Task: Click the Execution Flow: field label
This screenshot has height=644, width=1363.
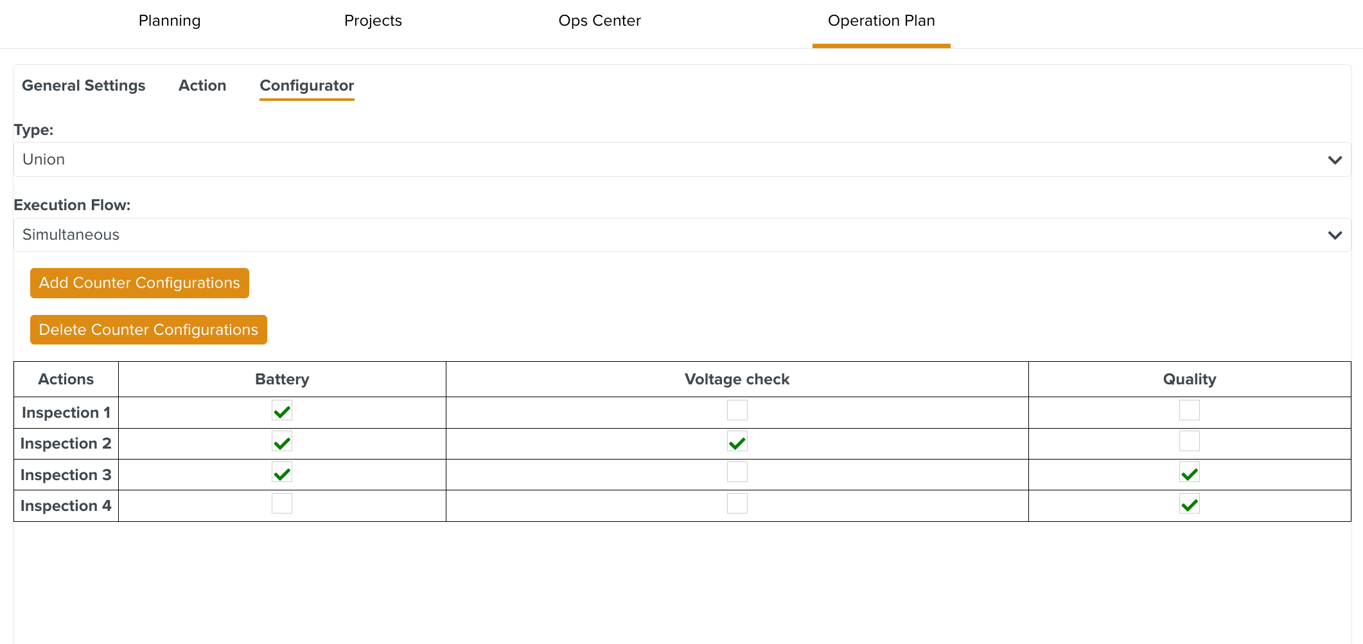Action: click(x=72, y=205)
